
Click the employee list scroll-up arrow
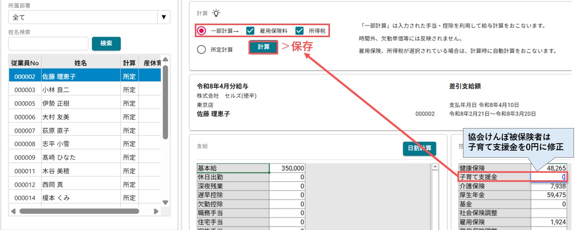(x=165, y=59)
